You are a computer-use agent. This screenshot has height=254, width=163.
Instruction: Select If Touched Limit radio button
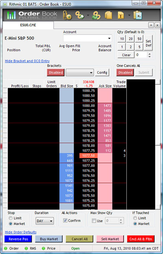tap(135, 218)
